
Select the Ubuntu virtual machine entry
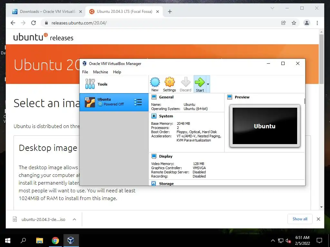pos(114,102)
